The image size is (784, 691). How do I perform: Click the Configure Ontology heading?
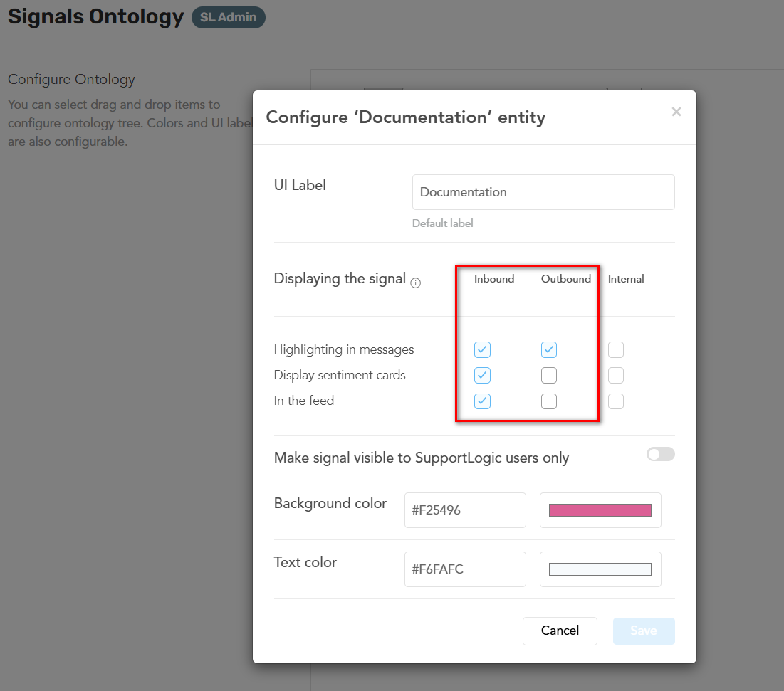click(x=71, y=80)
